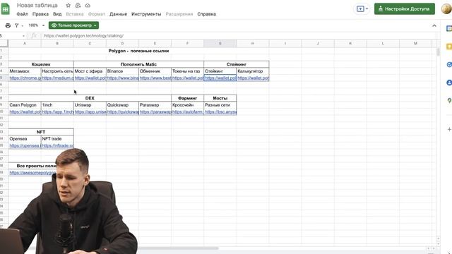Follow the Обменник link
The width and height of the screenshot is (452, 254).
point(155,78)
